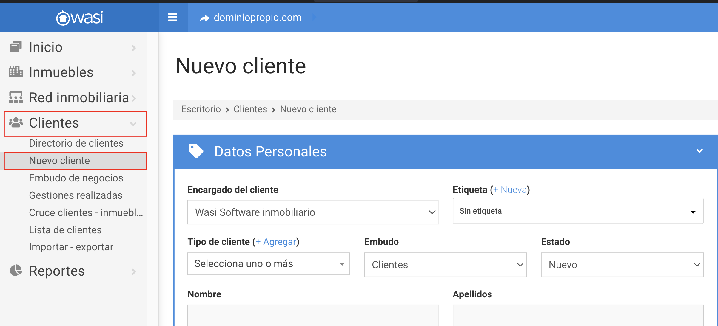Click the Datos Personales tag icon
The height and width of the screenshot is (326, 718).
click(x=196, y=151)
